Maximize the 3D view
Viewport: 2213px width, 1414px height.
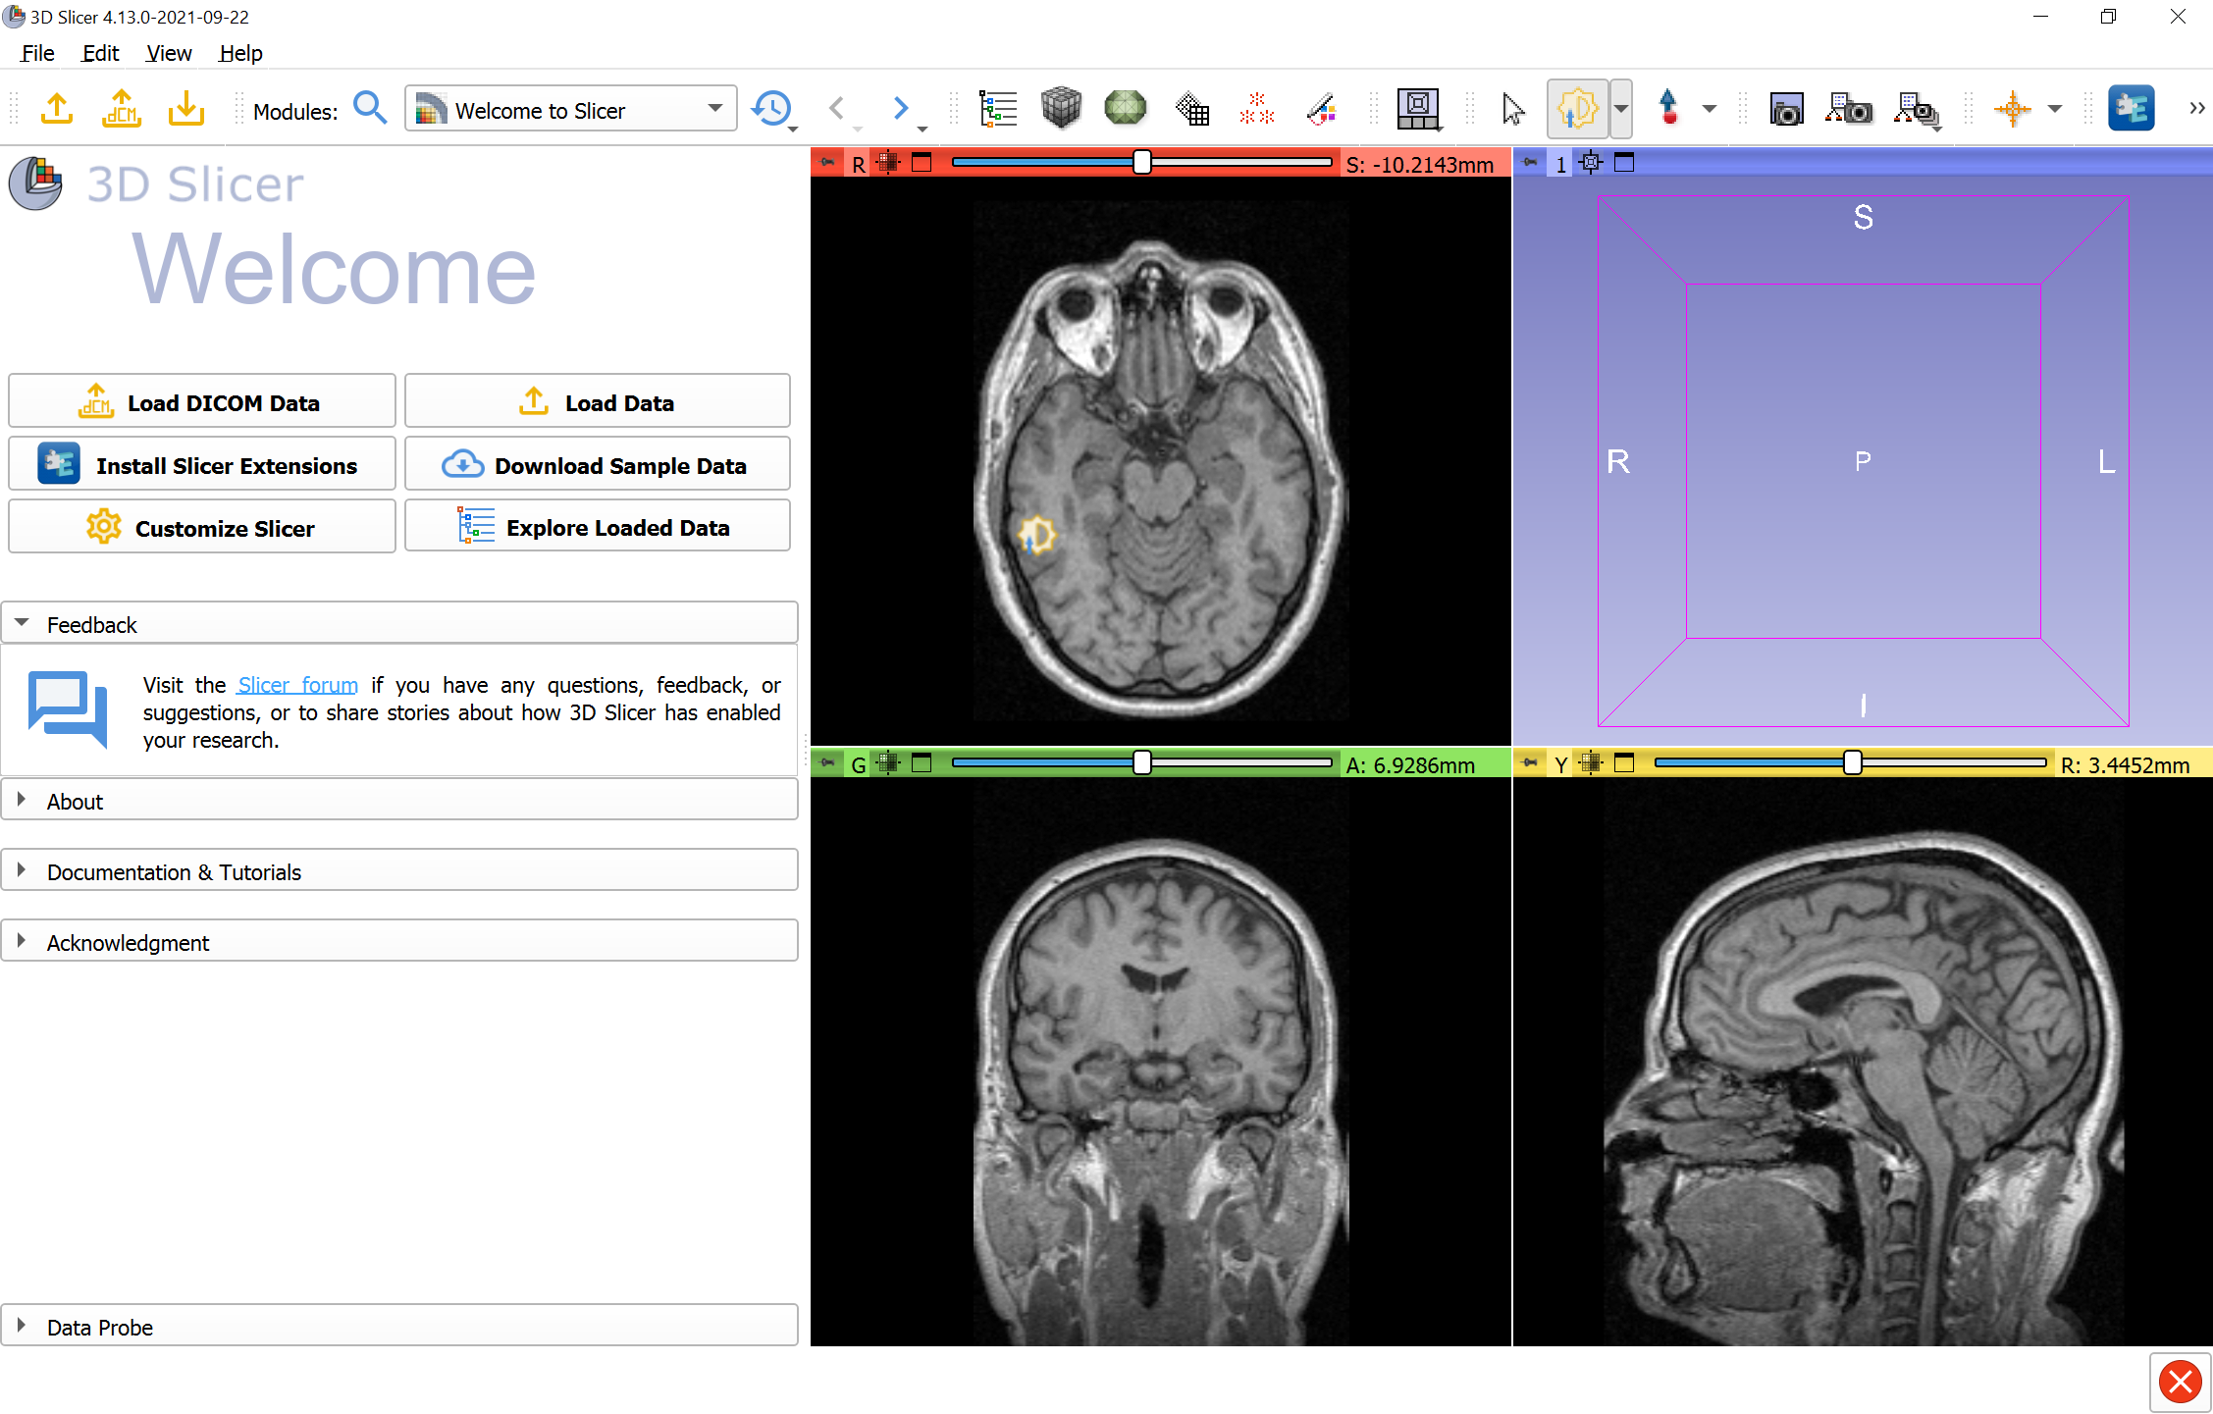[x=1624, y=163]
